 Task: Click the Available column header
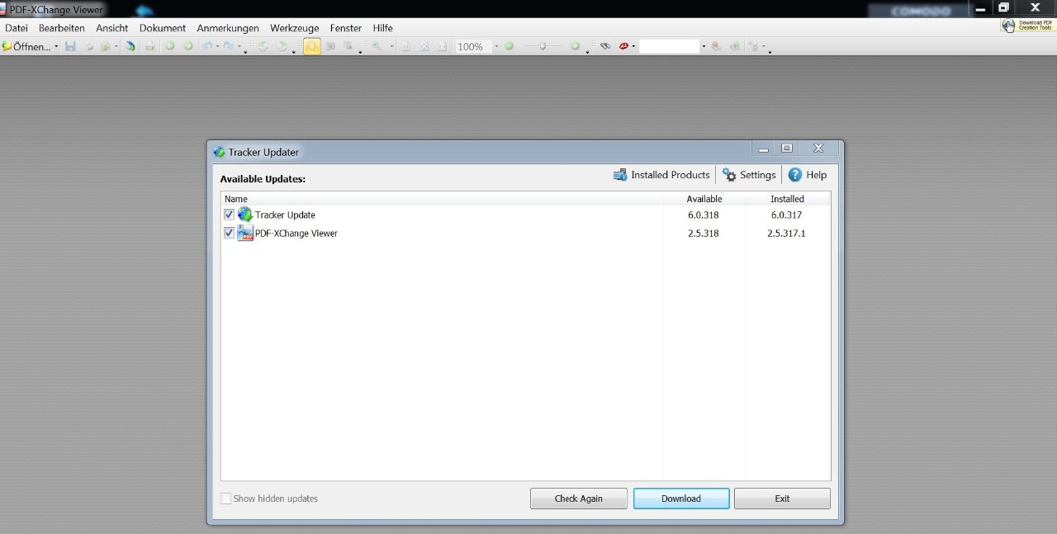[x=704, y=199]
